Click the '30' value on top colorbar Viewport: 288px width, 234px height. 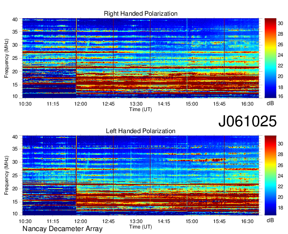click(280, 23)
